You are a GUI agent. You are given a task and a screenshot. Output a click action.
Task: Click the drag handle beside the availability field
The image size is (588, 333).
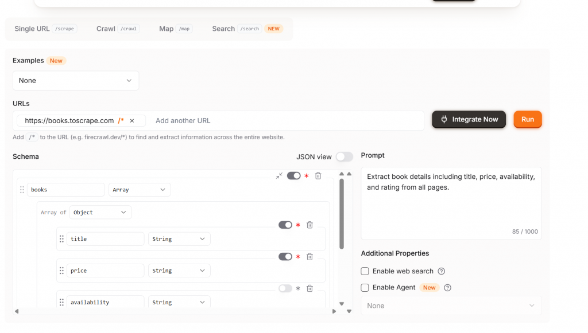(x=61, y=302)
